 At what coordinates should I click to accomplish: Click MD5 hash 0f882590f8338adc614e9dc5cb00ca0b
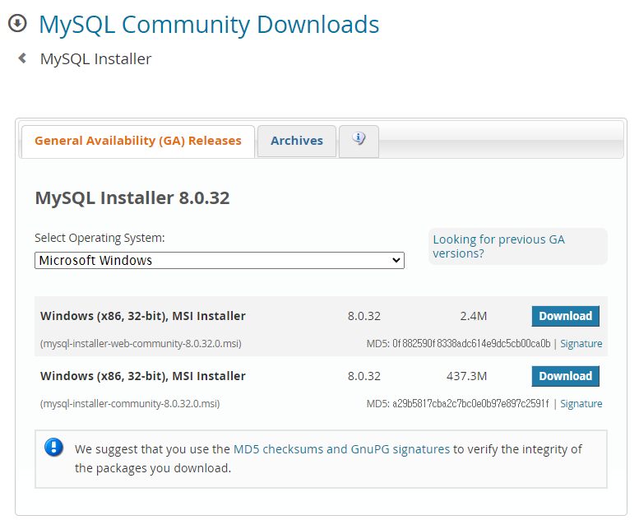pyautogui.click(x=471, y=344)
